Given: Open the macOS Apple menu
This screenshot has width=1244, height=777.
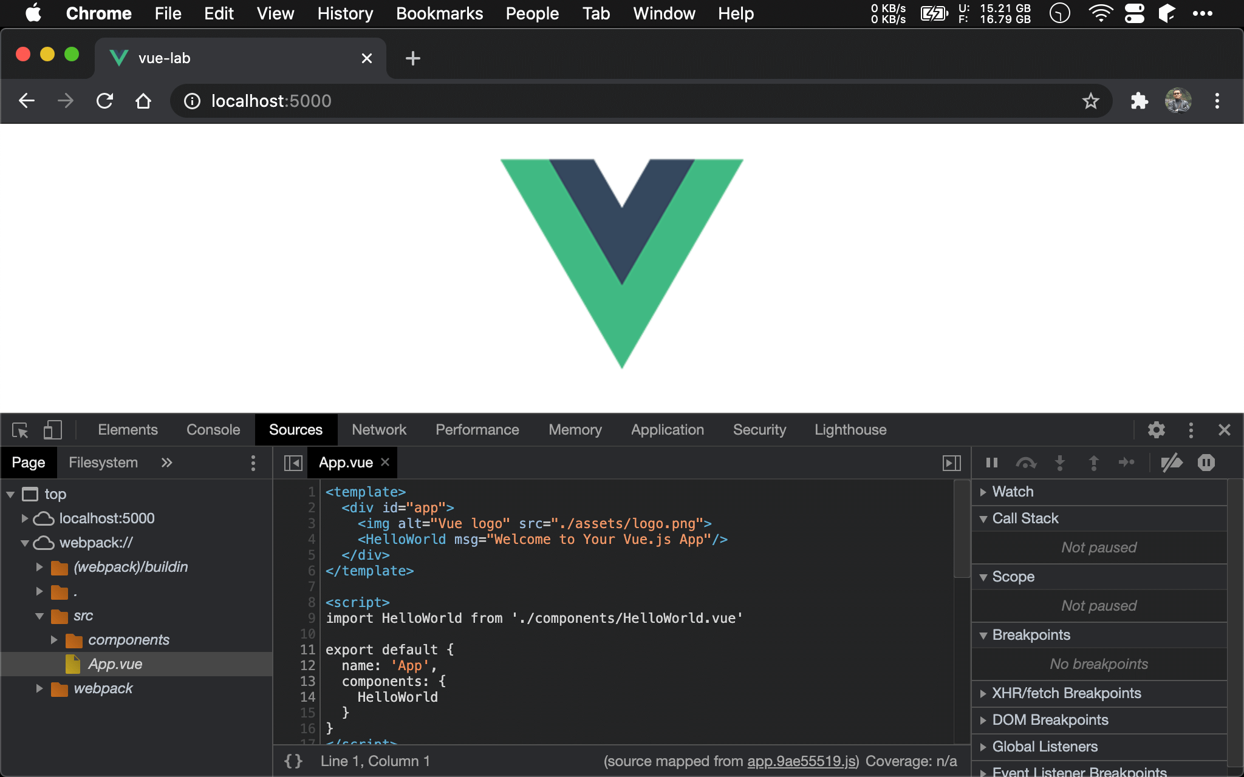Looking at the screenshot, I should point(33,13).
